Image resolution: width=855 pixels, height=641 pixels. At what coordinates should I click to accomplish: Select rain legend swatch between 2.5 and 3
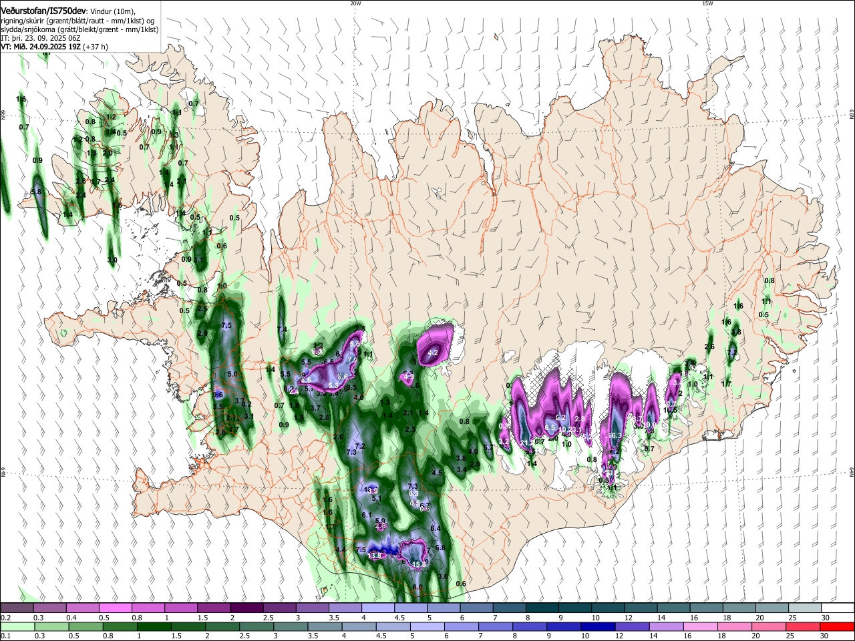[x=256, y=626]
